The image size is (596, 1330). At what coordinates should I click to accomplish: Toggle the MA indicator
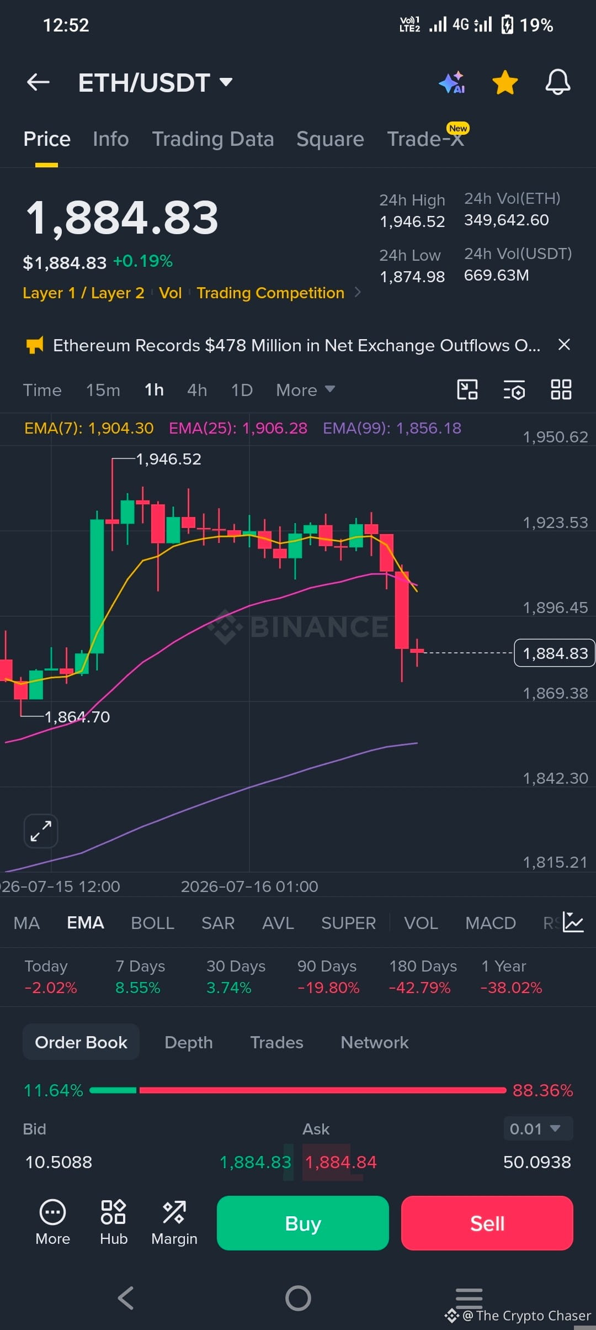[x=26, y=923]
